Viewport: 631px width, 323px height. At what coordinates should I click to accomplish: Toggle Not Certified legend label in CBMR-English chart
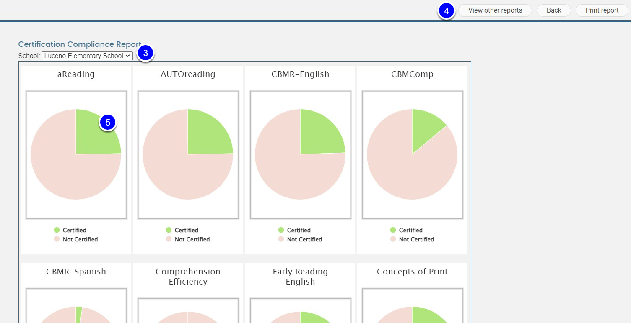(x=304, y=239)
